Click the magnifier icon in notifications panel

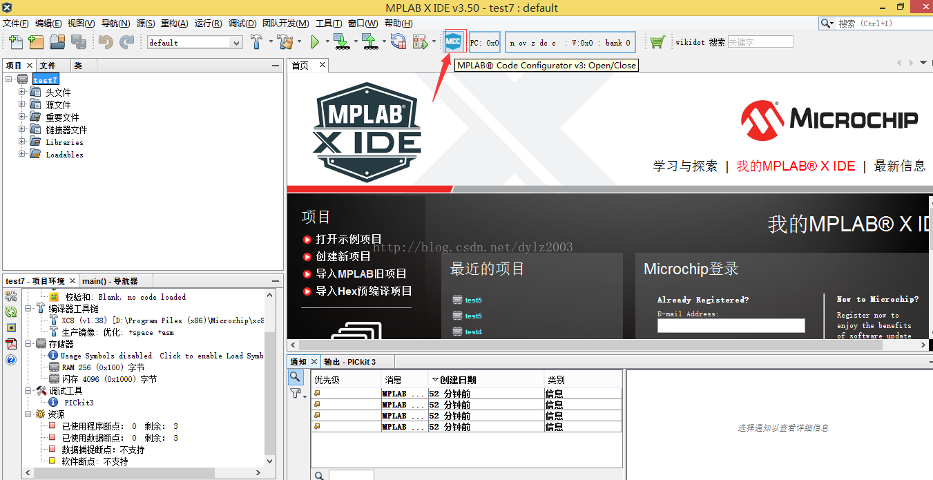295,377
